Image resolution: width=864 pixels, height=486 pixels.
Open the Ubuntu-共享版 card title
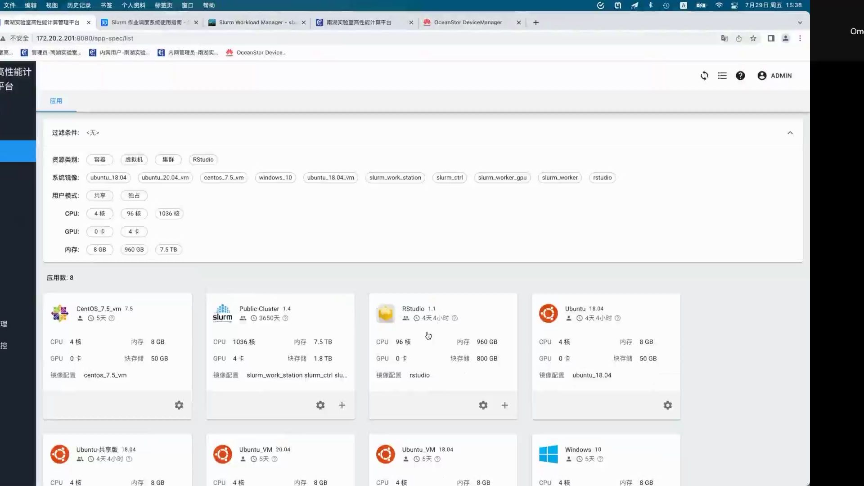[x=97, y=450]
